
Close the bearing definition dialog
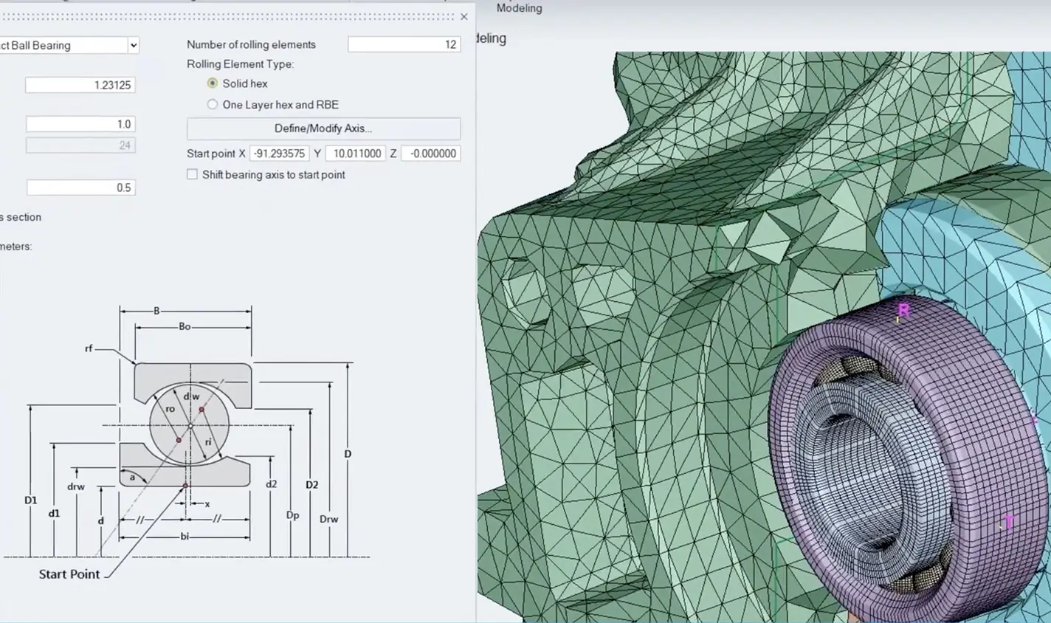coord(464,16)
